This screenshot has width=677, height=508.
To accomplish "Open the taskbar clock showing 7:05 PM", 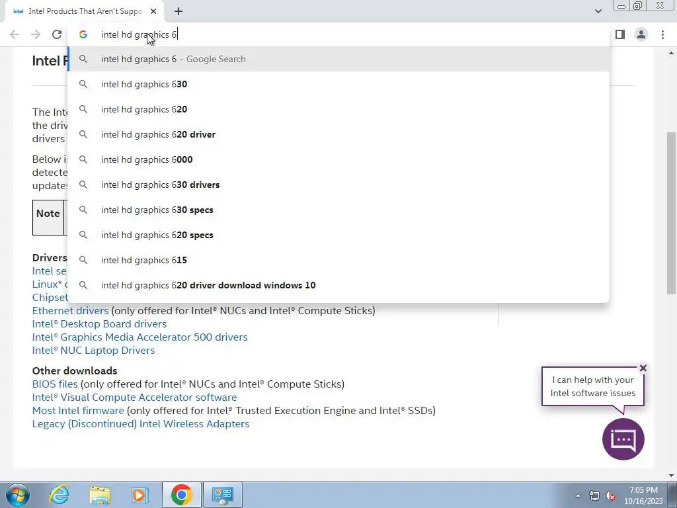I will (x=643, y=495).
